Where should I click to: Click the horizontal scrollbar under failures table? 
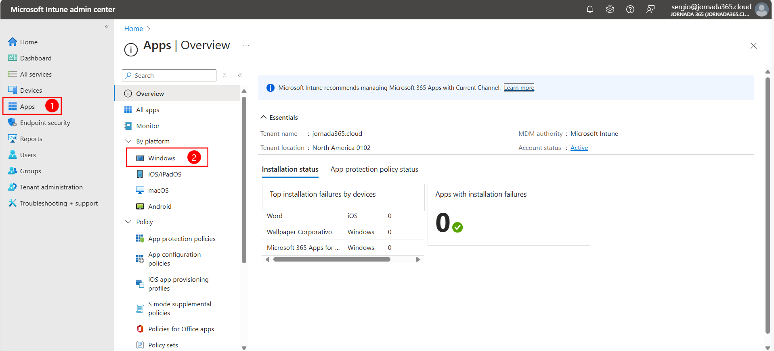coord(332,260)
